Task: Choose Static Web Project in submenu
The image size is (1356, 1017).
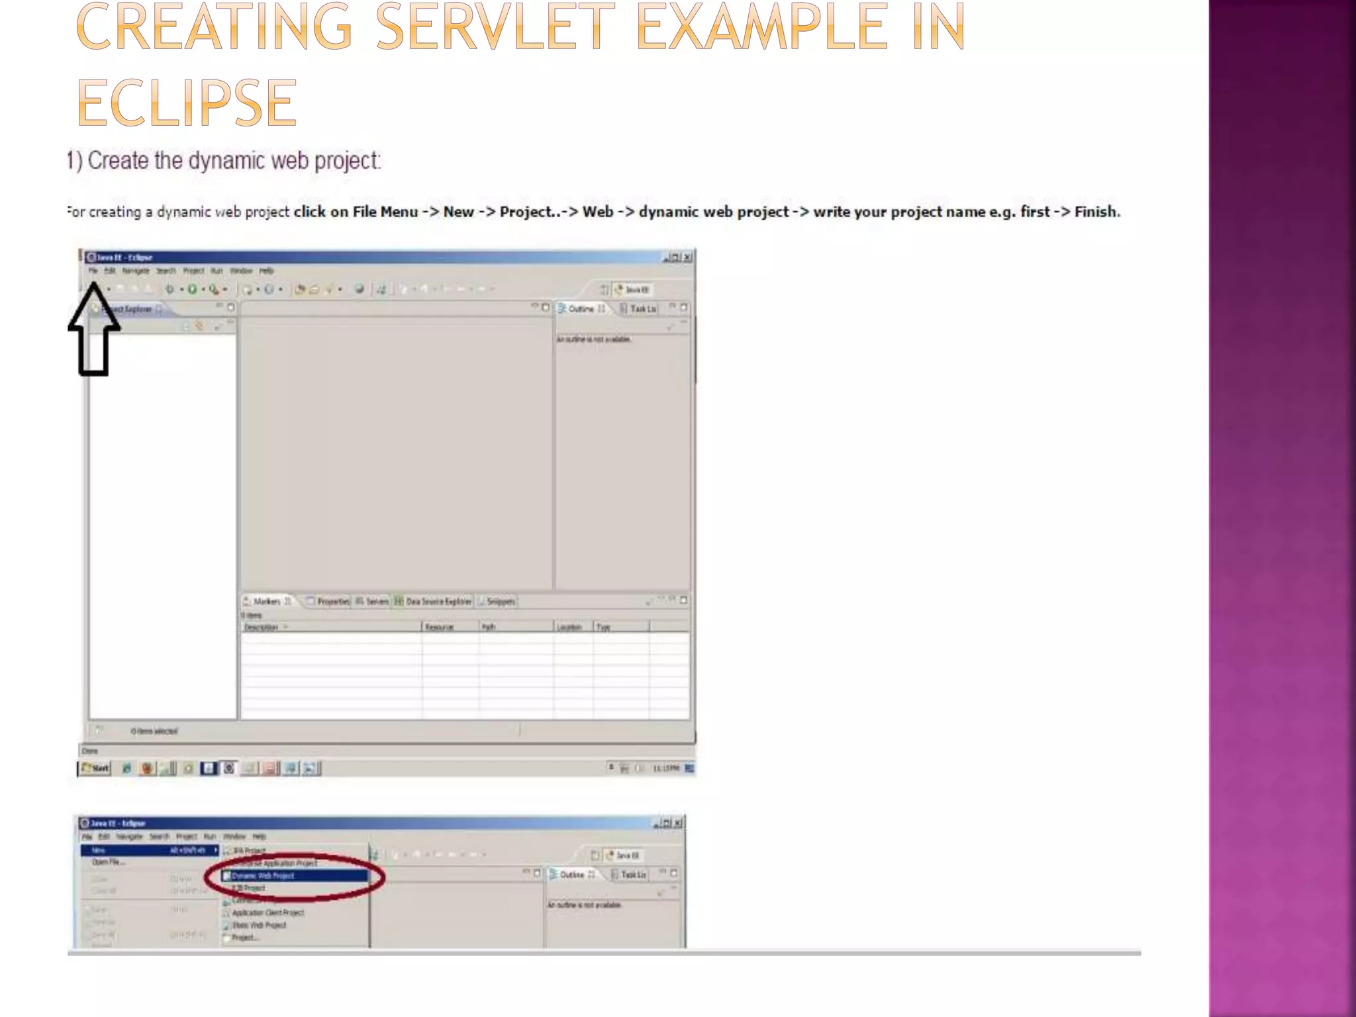Action: tap(258, 925)
